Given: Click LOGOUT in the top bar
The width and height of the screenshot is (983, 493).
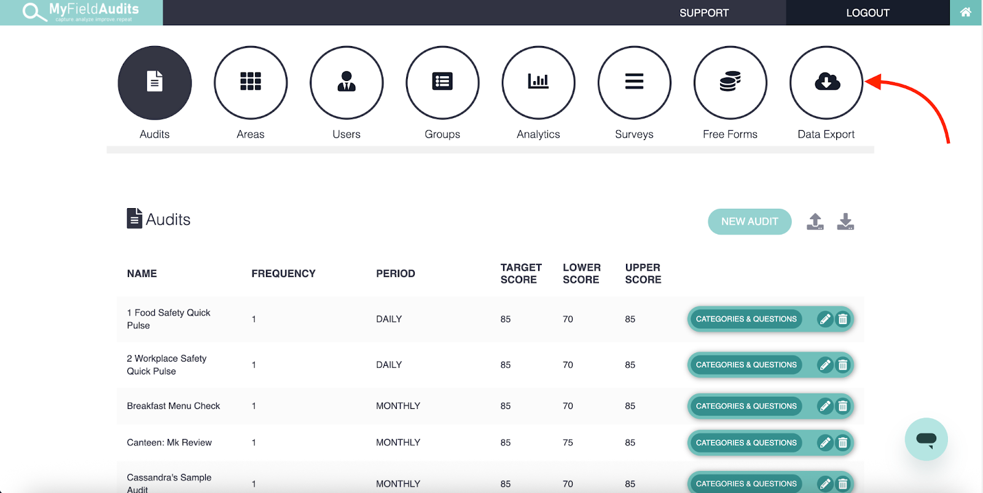Looking at the screenshot, I should (x=867, y=13).
